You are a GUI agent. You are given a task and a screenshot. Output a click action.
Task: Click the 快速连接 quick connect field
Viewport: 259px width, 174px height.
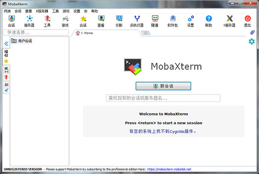(x=36, y=32)
